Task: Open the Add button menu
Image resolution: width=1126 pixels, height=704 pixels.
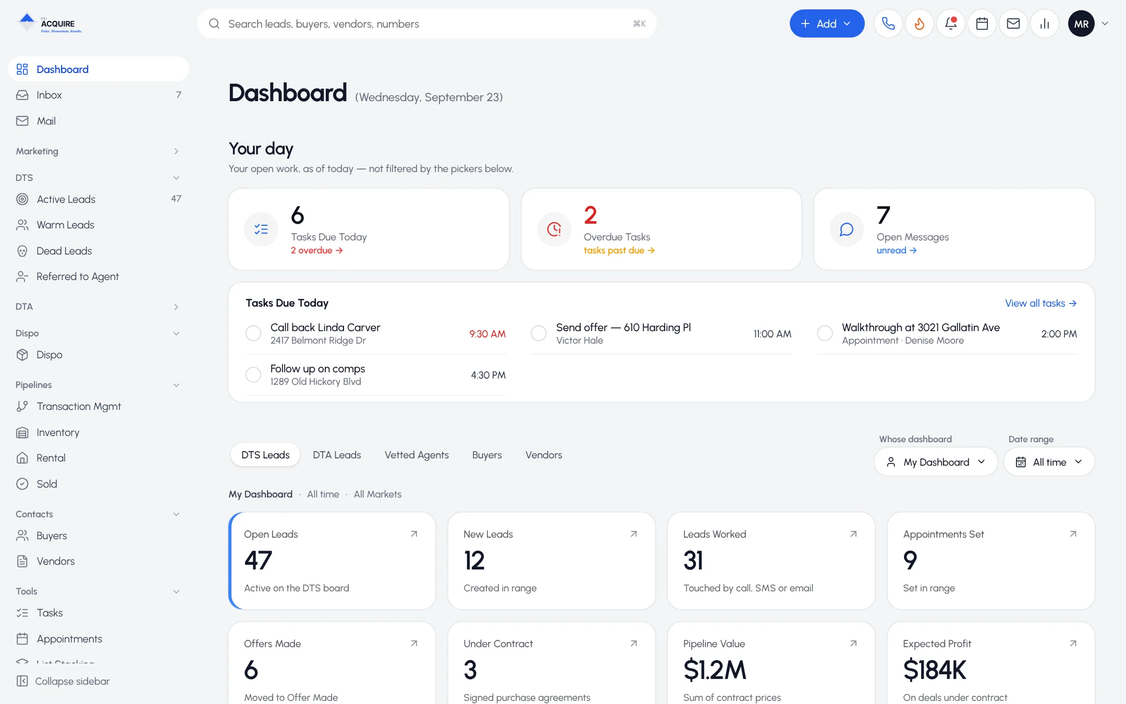Action: 827,23
